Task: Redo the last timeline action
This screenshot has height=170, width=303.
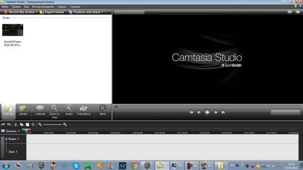Action: point(9,125)
